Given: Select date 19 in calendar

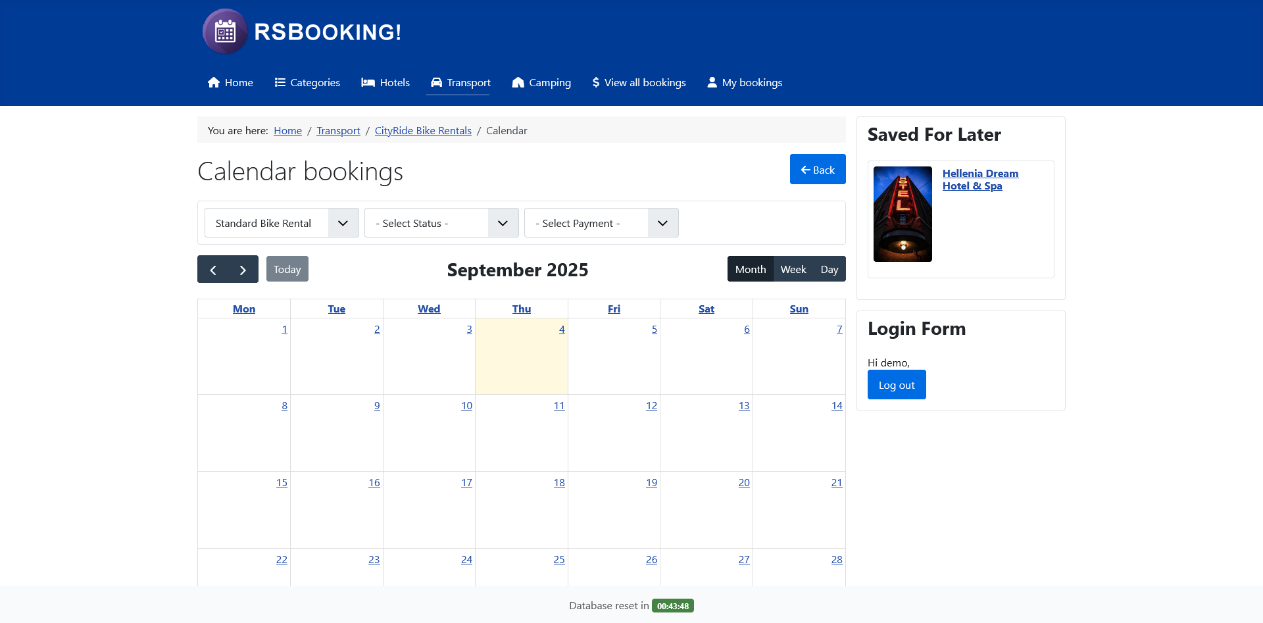Looking at the screenshot, I should (x=651, y=482).
